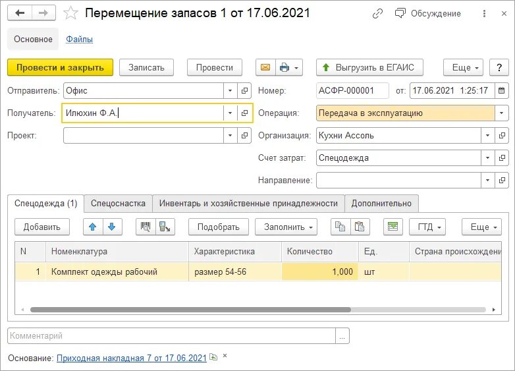Click the Провести и закрыть button
Screen dimensions: 515x371
pyautogui.click(x=60, y=67)
